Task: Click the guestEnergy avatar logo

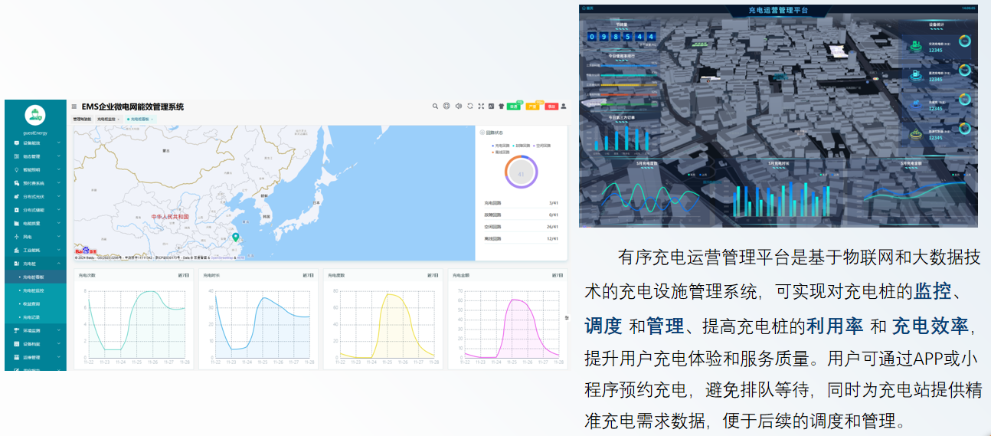Action: pos(35,115)
